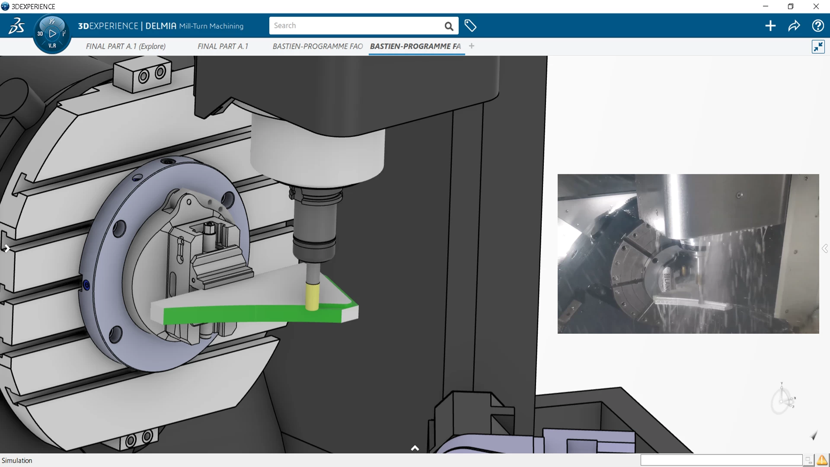Click the bookmark/tag icon in toolbar
The image size is (830, 467).
coord(470,26)
